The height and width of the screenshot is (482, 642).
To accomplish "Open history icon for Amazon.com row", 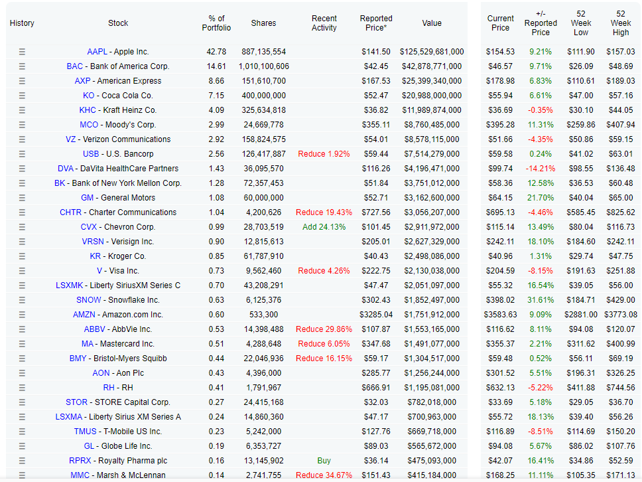I will click(22, 315).
